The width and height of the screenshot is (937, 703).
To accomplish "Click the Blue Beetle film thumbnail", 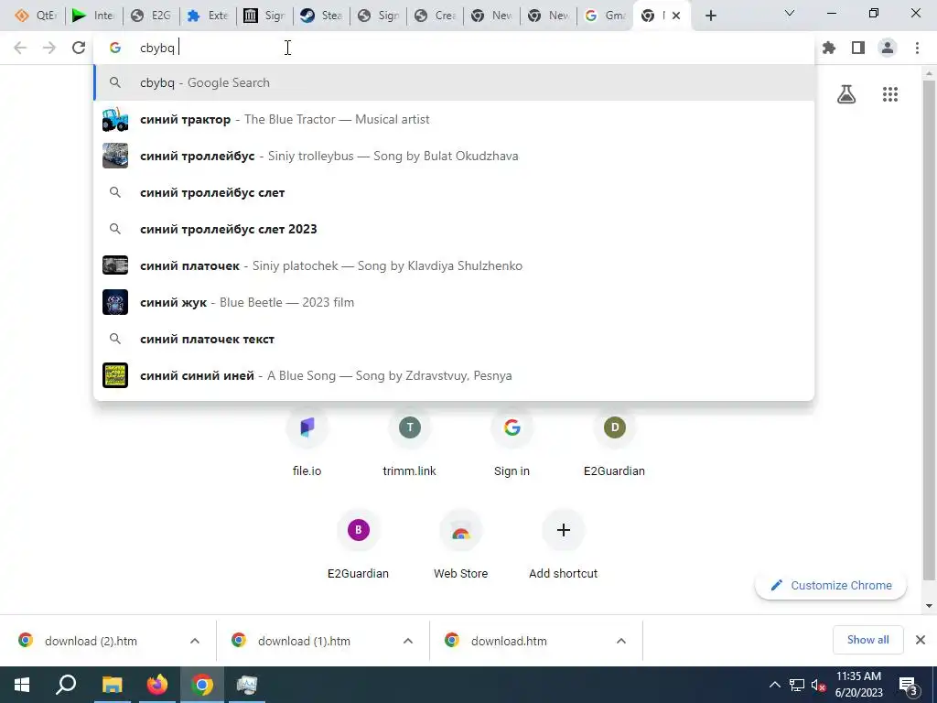I will click(115, 302).
